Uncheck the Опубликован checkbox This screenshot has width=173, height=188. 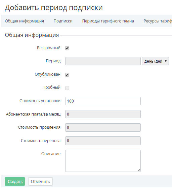(x=67, y=75)
